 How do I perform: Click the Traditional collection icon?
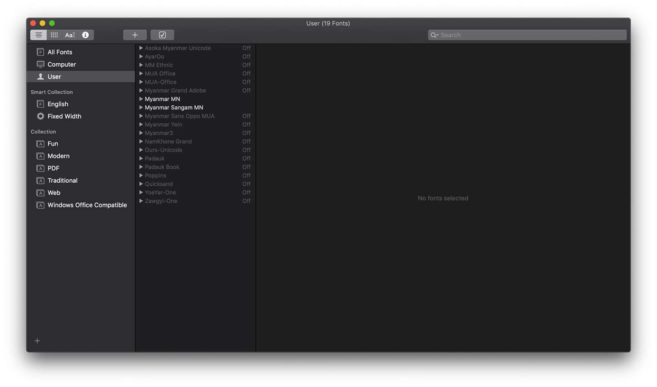click(40, 181)
